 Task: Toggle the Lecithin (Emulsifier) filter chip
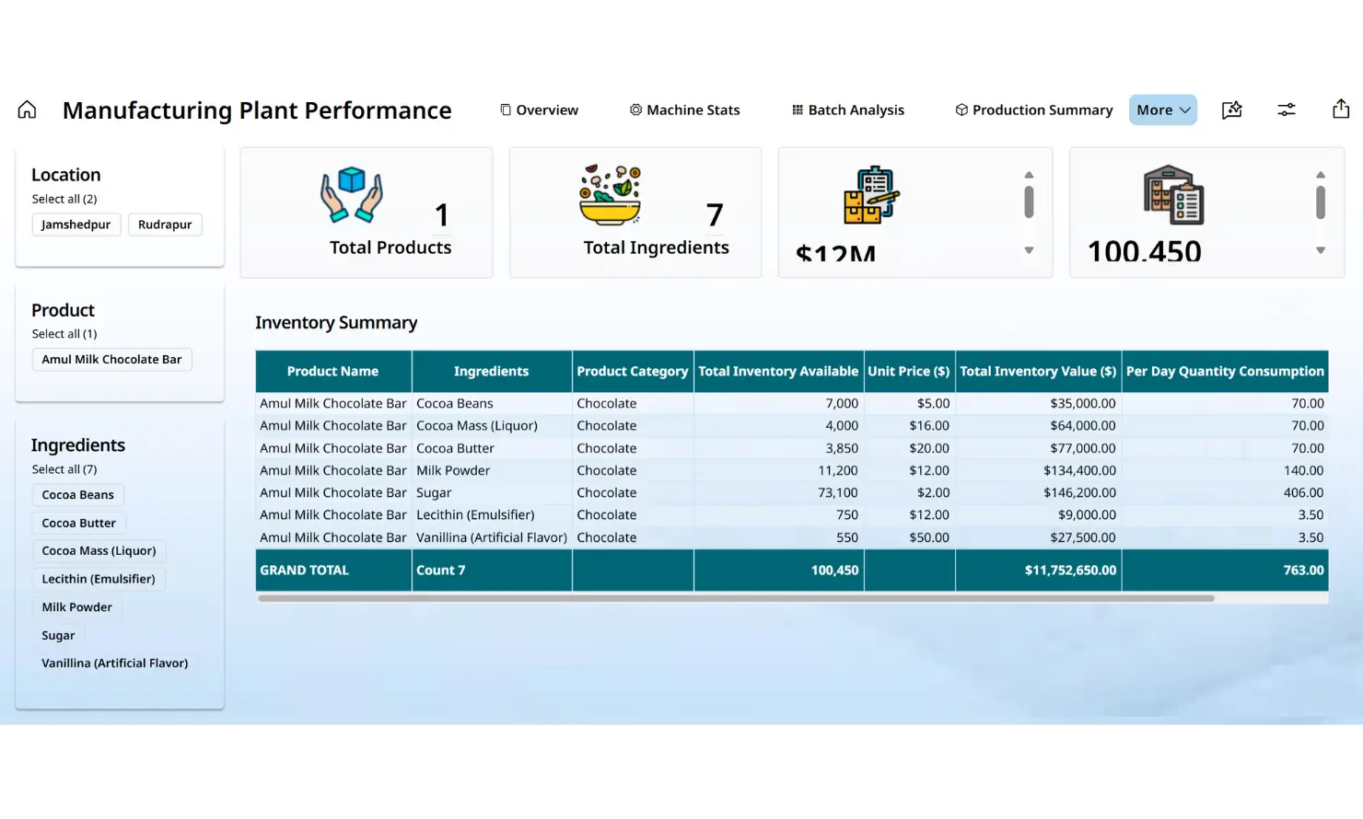click(99, 579)
